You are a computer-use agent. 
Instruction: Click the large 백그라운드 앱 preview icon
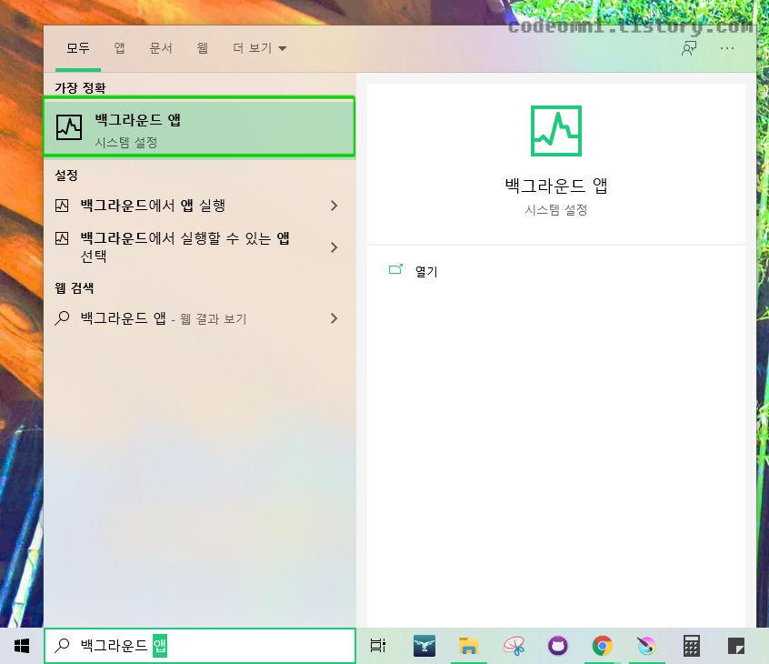coord(556,131)
